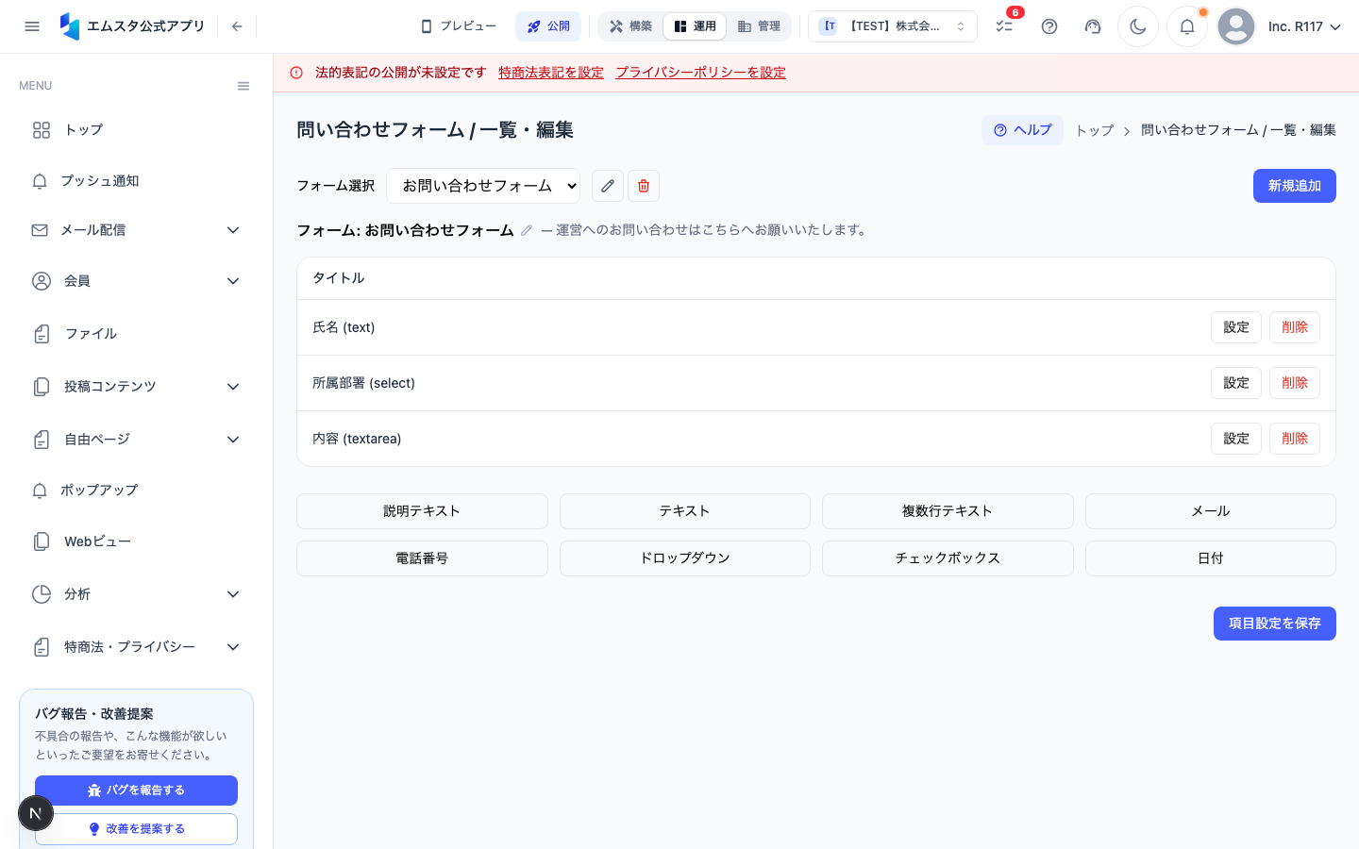The image size is (1359, 849).
Task: Delete the selected form with trash icon
Action: click(644, 186)
